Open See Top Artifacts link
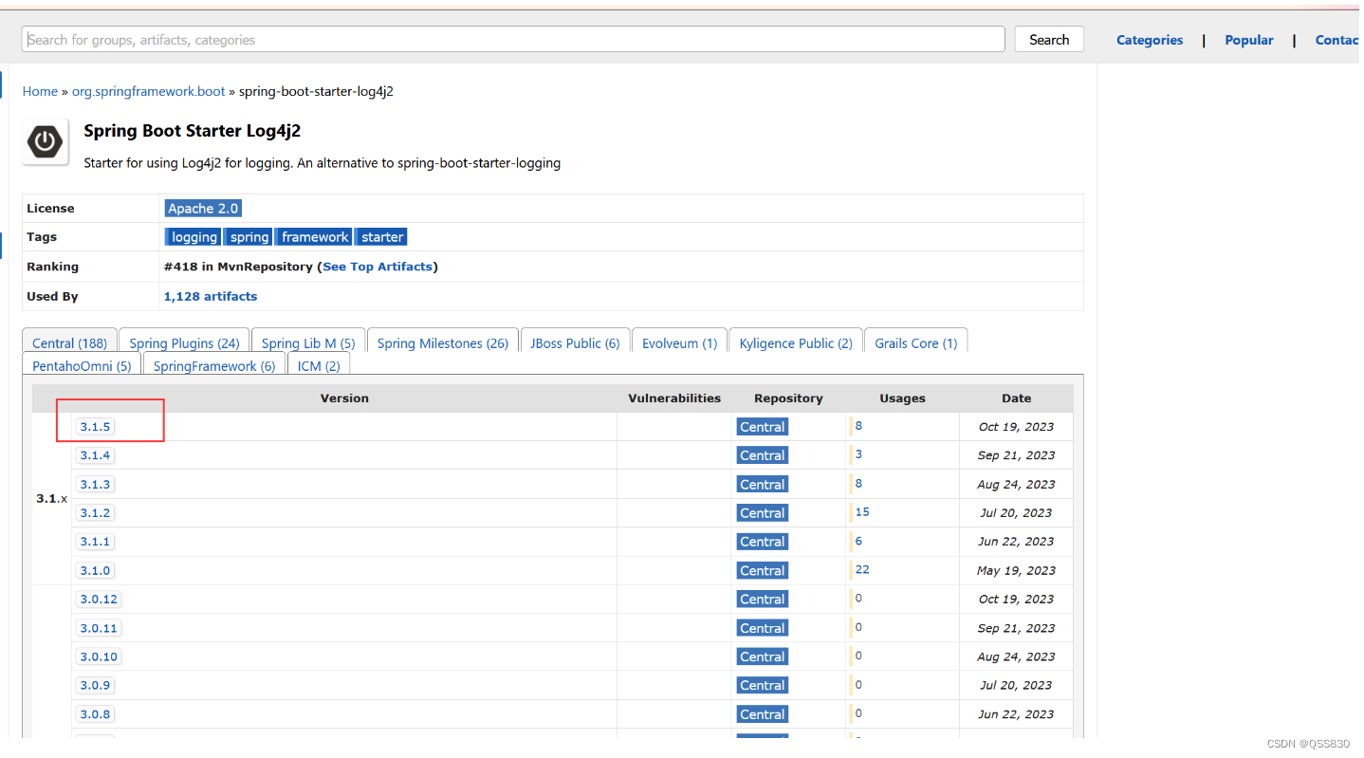Screen dimensions: 1364x758 (378, 267)
